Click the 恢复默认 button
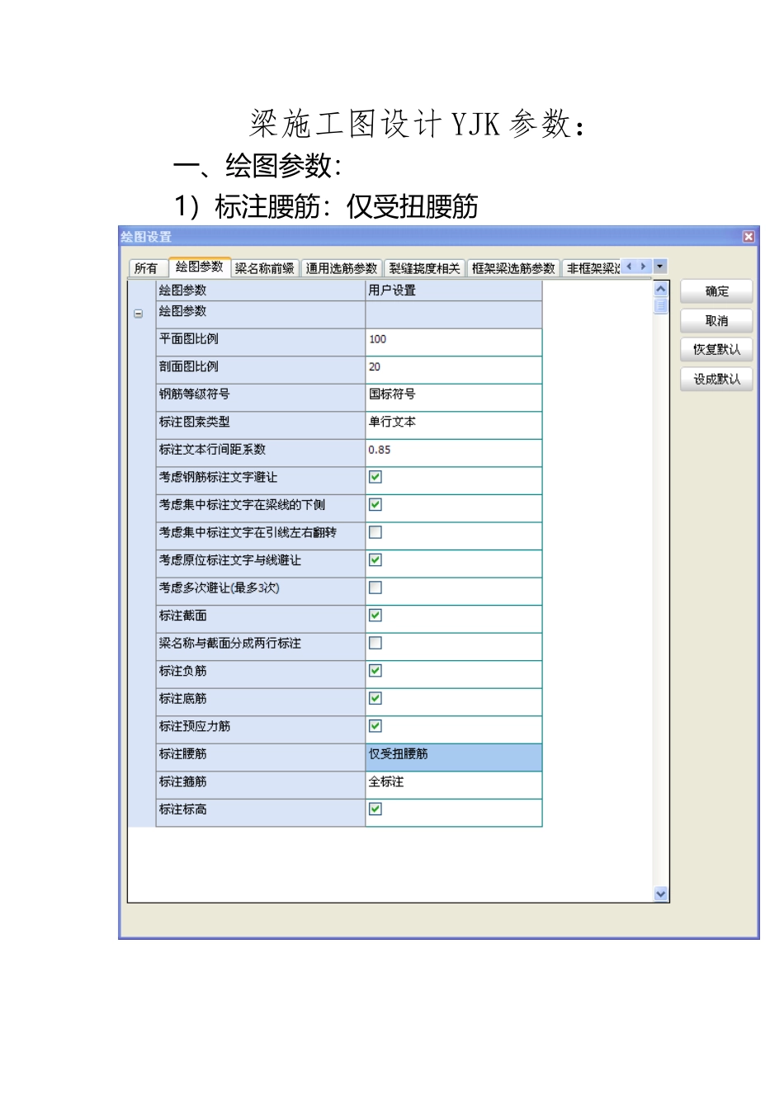784x1109 pixels. pos(716,350)
